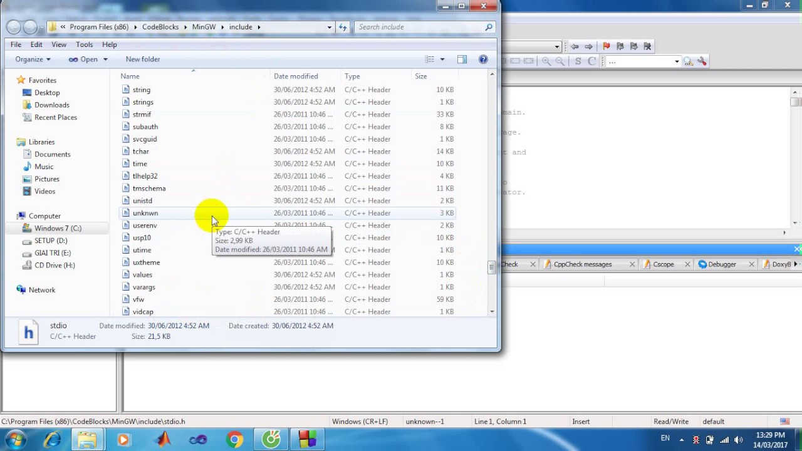Open the address bar history dropdown
Image resolution: width=802 pixels, height=451 pixels.
point(329,27)
